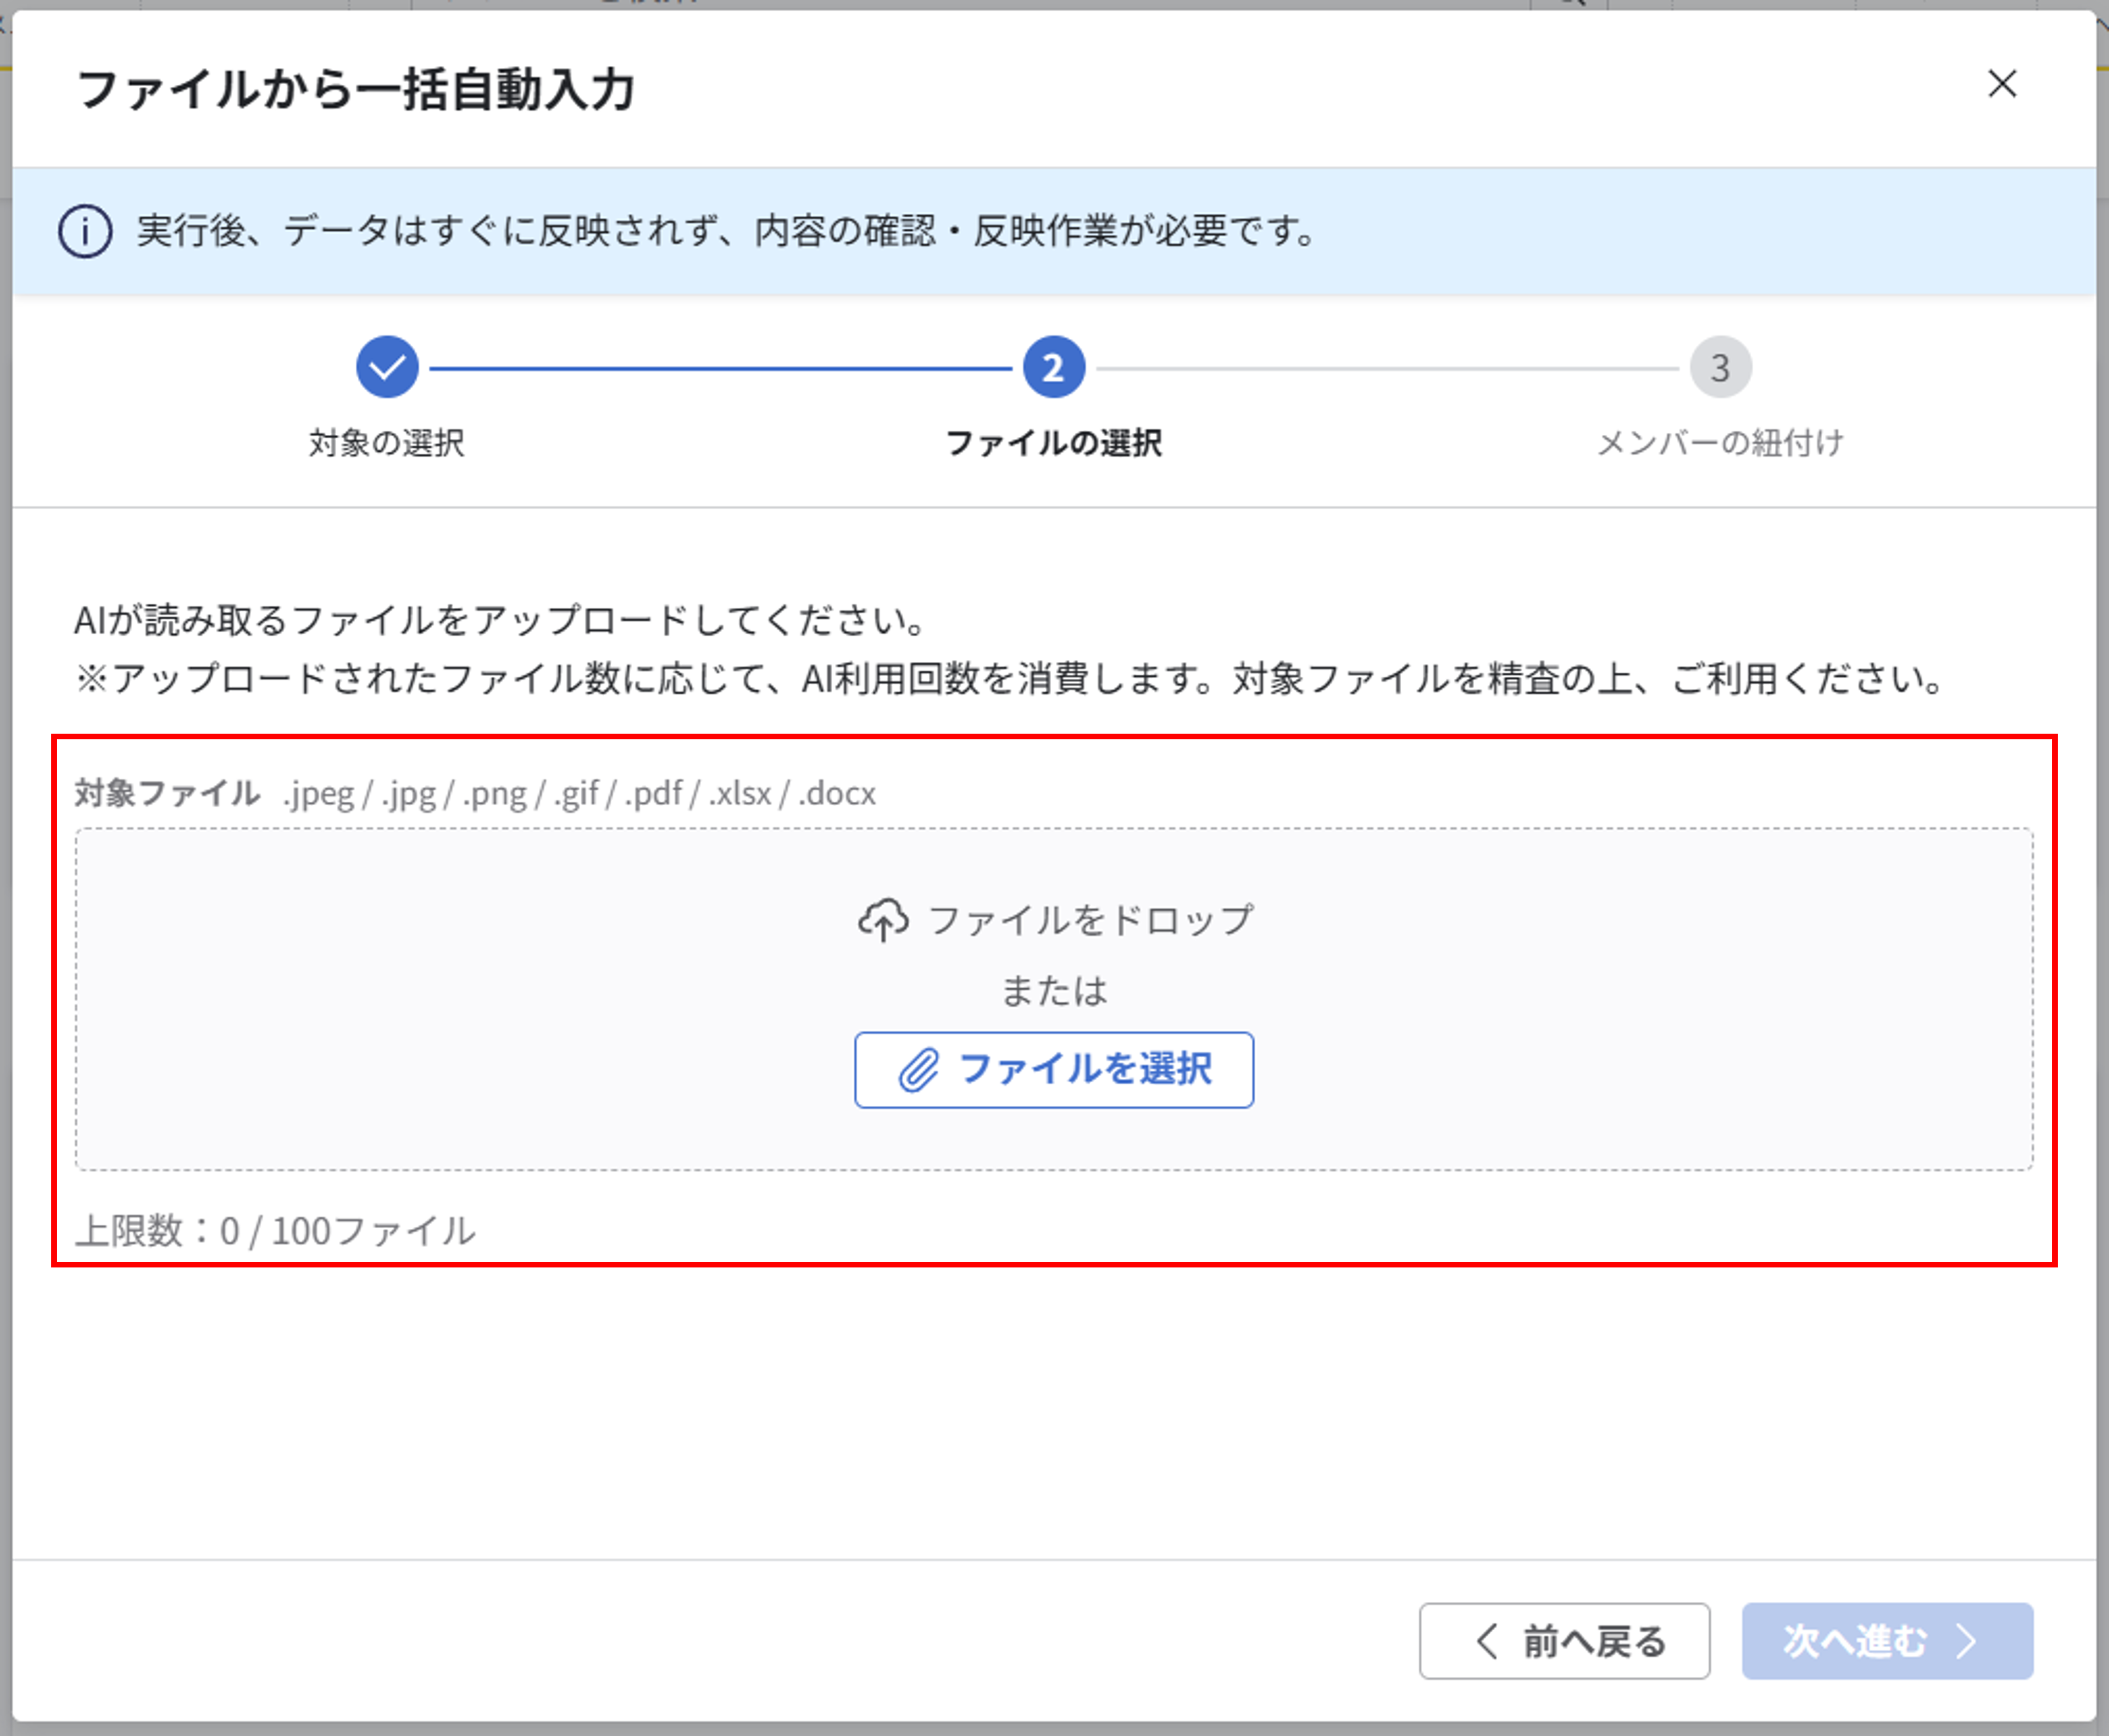Image resolution: width=2109 pixels, height=1736 pixels.
Task: Click the step 3 circle indicator
Action: [1720, 367]
